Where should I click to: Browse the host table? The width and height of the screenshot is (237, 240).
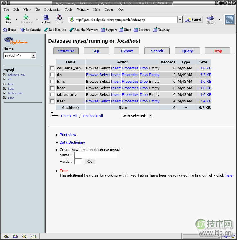[x=92, y=88]
